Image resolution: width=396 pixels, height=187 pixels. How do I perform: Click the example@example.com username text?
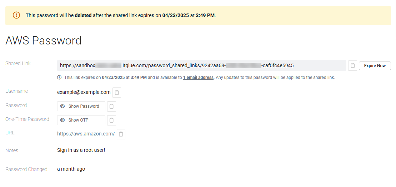(x=84, y=92)
